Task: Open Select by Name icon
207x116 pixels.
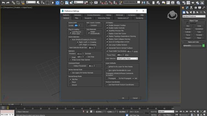Action: click(x=43, y=3)
